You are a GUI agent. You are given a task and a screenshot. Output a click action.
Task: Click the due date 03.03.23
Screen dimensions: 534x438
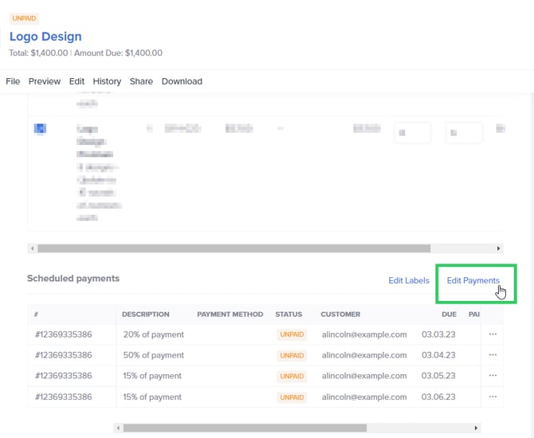coord(438,334)
